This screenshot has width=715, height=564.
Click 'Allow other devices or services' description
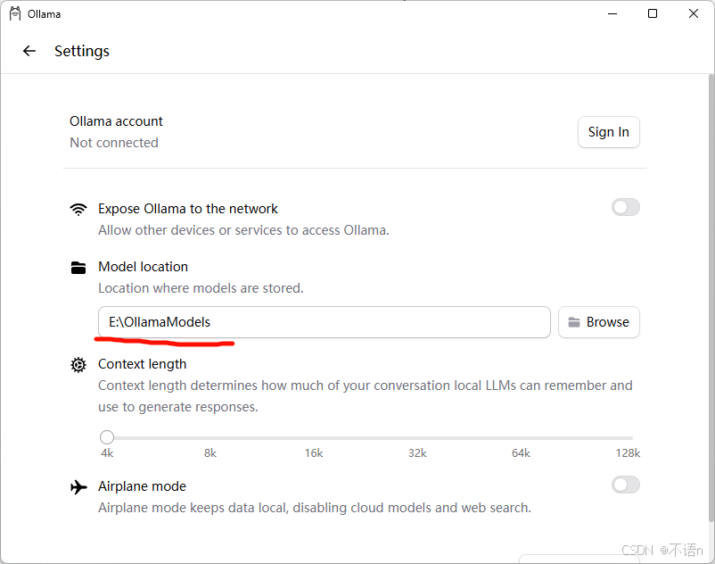pyautogui.click(x=243, y=230)
